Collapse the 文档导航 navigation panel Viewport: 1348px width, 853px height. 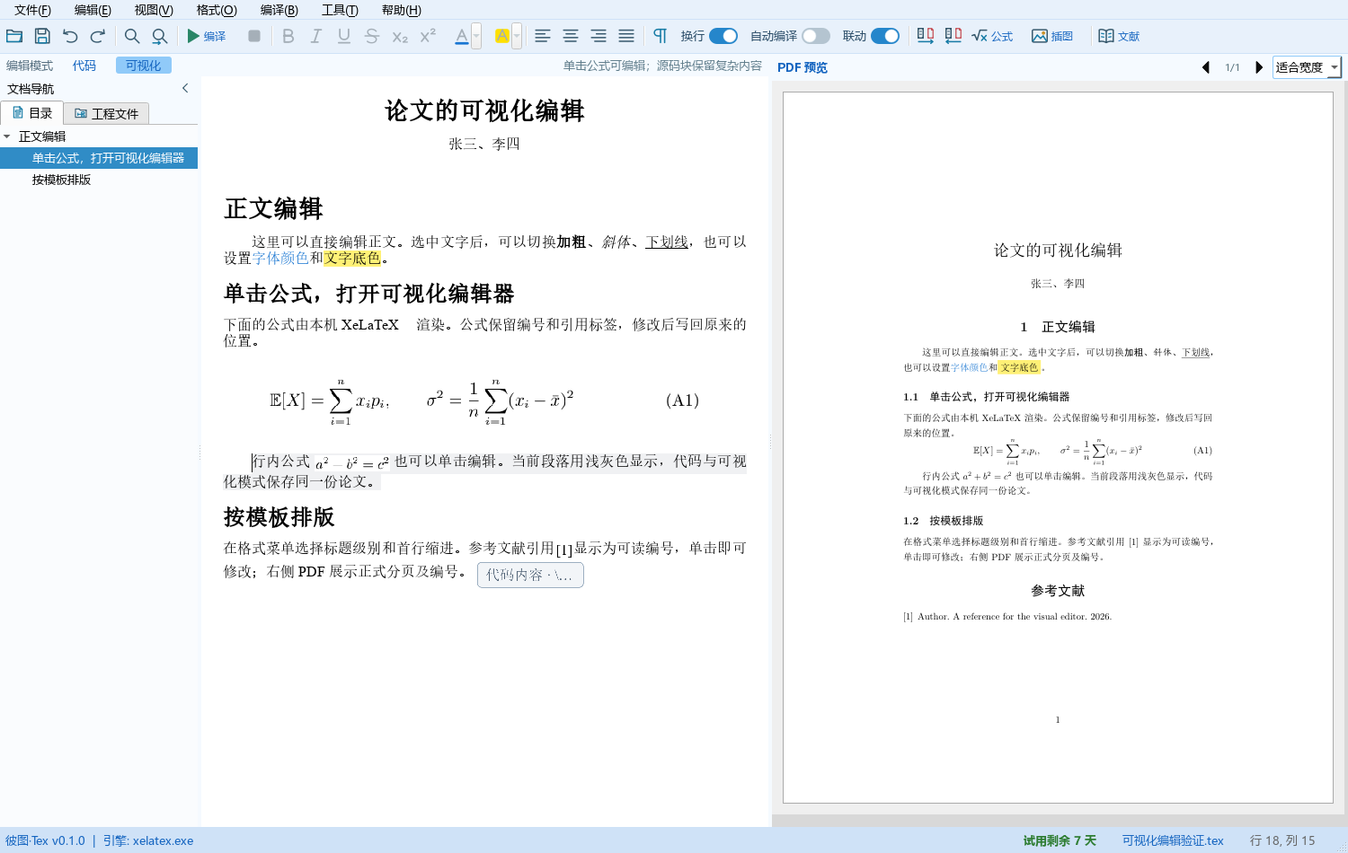185,88
